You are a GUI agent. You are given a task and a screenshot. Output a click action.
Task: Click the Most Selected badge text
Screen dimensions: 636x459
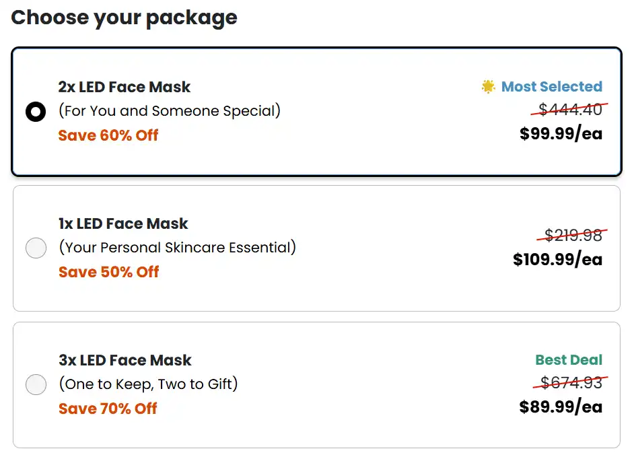pyautogui.click(x=552, y=87)
